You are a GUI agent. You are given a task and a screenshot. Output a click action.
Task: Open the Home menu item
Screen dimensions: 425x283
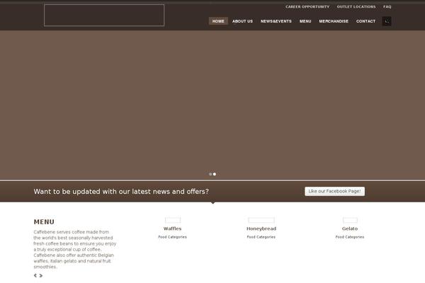[218, 21]
